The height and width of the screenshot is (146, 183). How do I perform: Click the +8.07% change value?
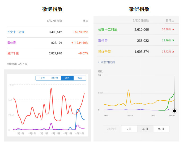click(83, 53)
